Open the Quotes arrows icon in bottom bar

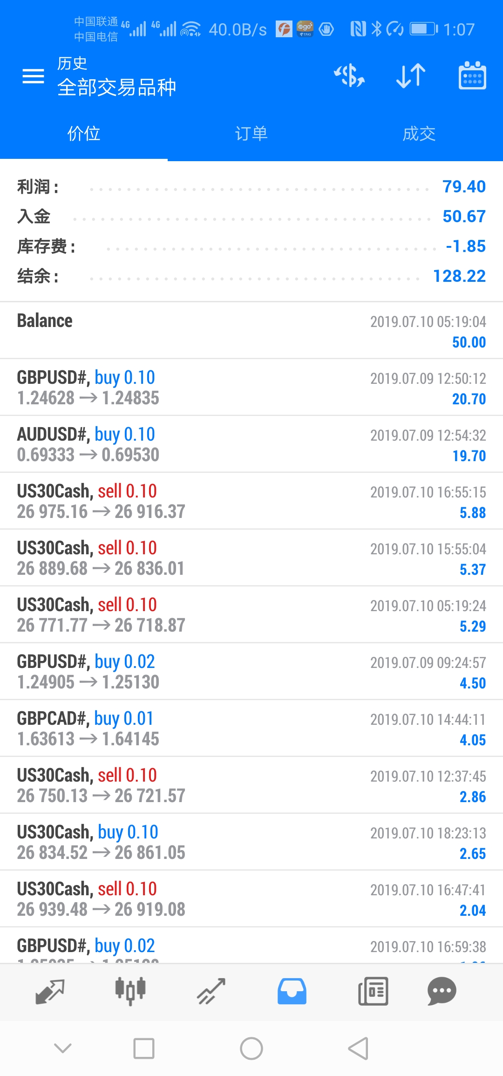point(50,991)
